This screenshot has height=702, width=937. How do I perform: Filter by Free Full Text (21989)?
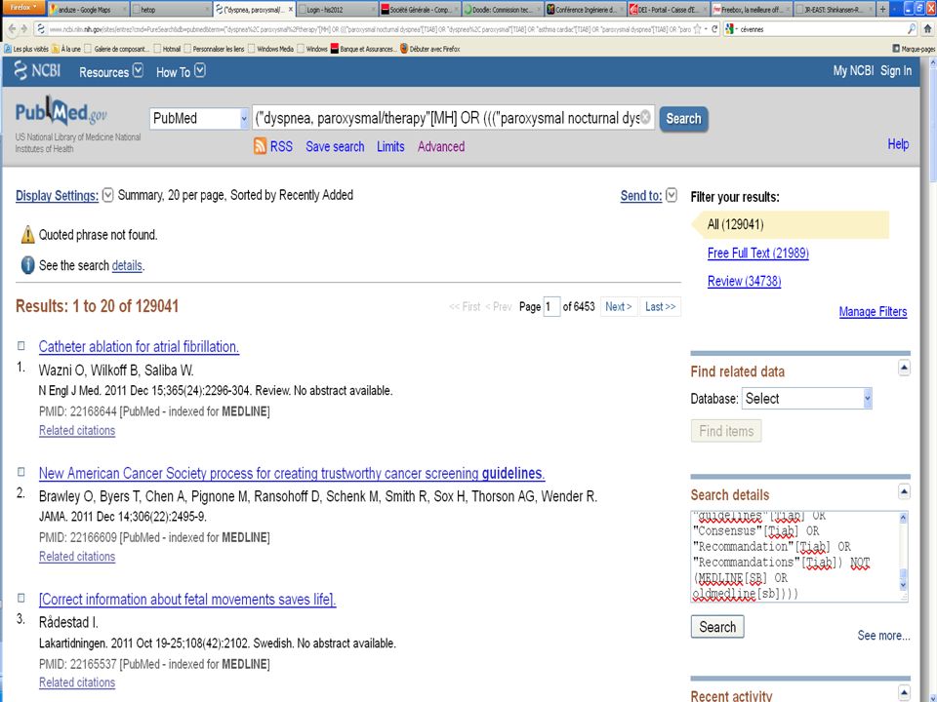(757, 253)
